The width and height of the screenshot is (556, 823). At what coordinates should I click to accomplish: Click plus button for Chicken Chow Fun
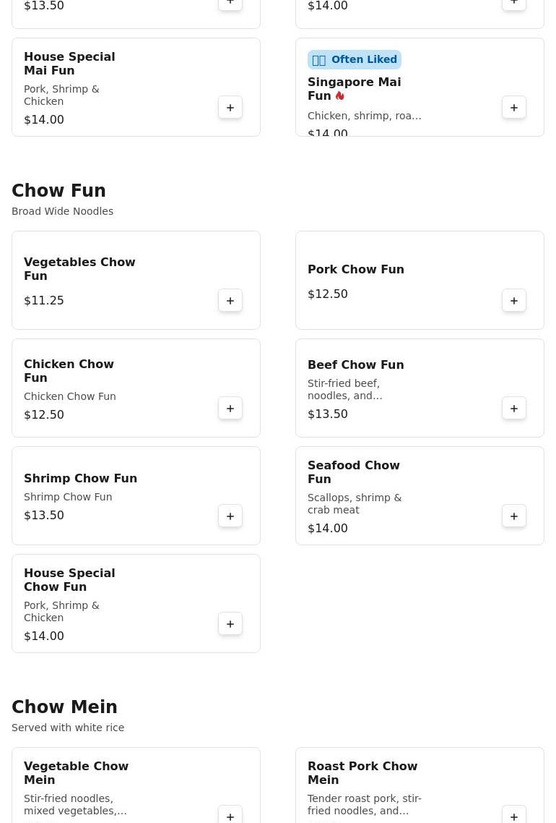click(230, 409)
